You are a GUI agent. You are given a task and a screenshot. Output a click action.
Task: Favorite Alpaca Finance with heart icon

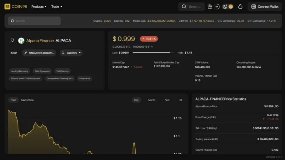[x=12, y=40]
